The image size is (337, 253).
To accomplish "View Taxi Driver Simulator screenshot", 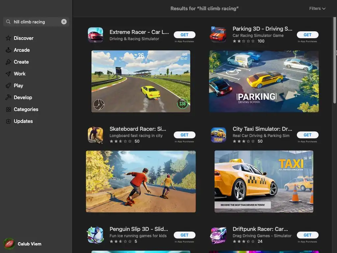I will point(264,182).
